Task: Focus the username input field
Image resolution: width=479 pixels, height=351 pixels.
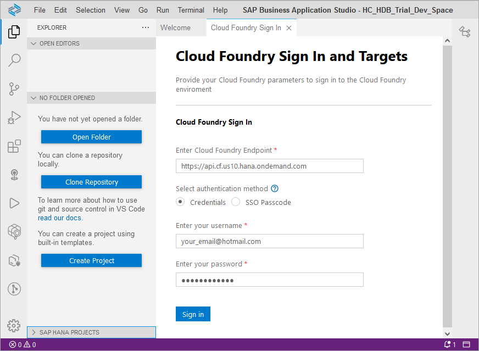Action: [x=269, y=241]
